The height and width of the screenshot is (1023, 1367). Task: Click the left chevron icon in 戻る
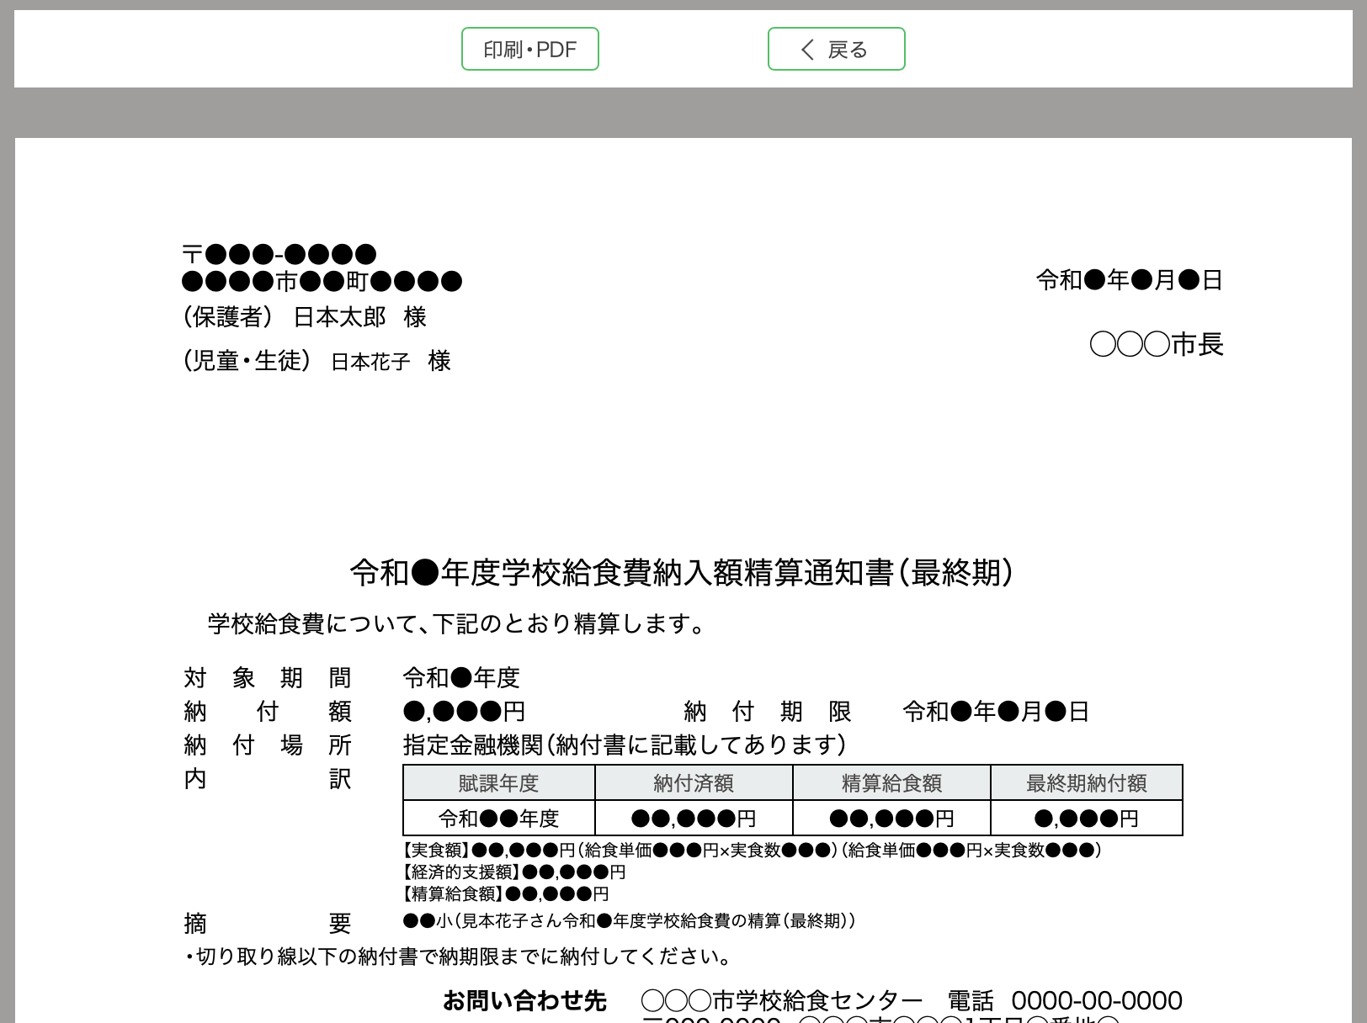pyautogui.click(x=807, y=50)
